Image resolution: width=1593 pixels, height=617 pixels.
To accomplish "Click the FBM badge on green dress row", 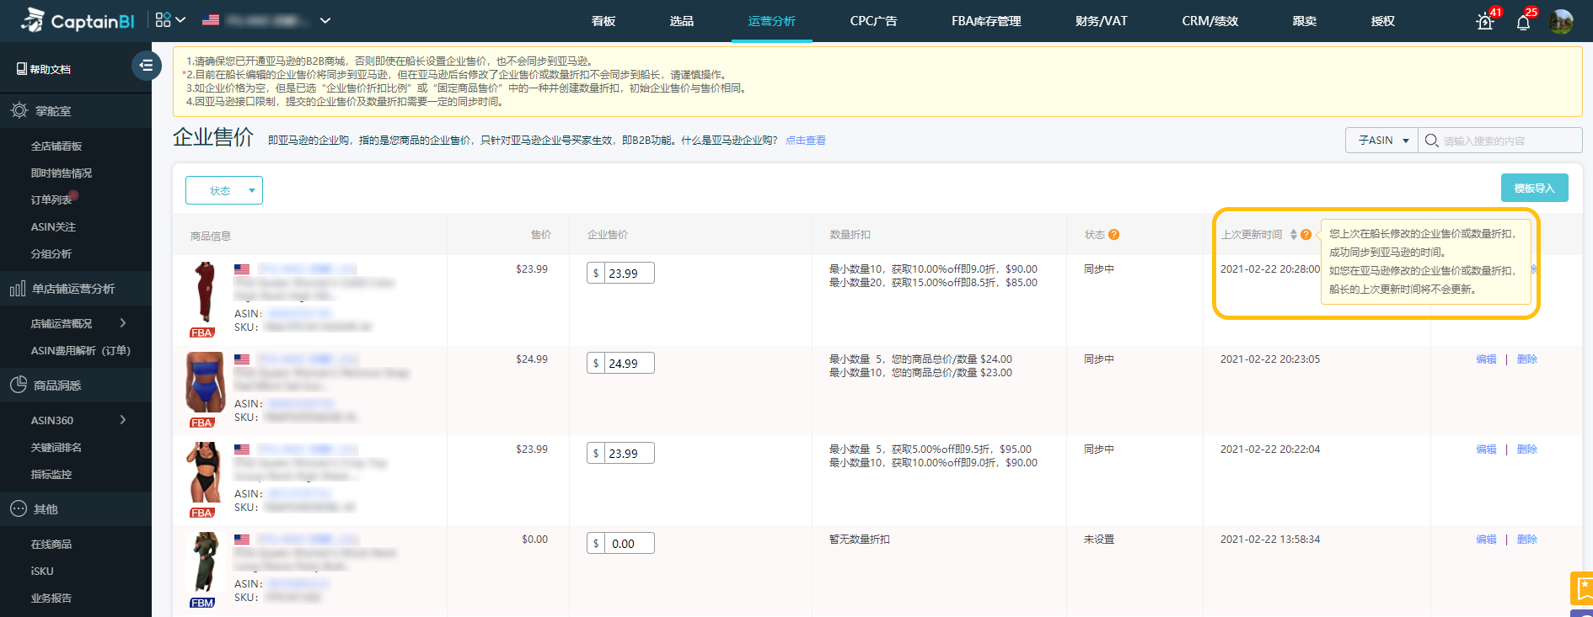I will (202, 603).
